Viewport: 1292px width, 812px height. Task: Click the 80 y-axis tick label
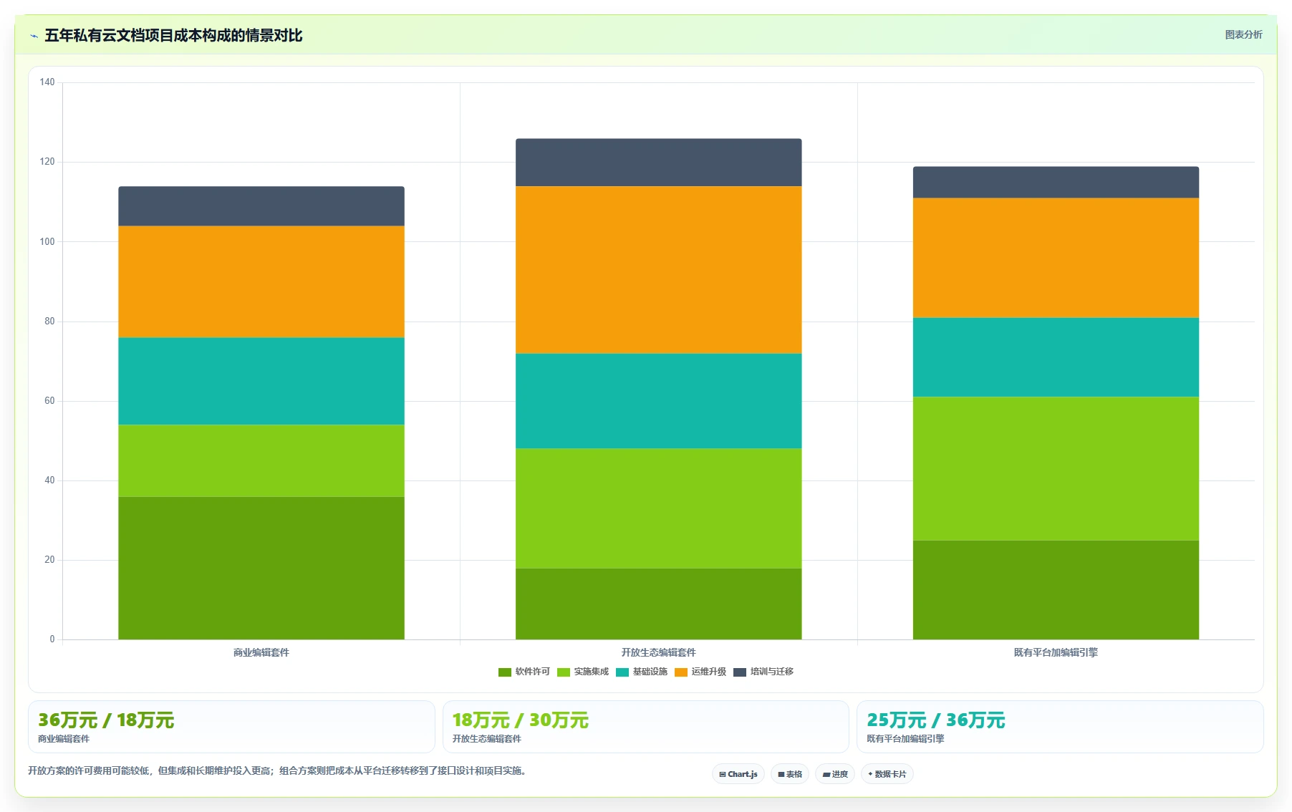tap(49, 322)
